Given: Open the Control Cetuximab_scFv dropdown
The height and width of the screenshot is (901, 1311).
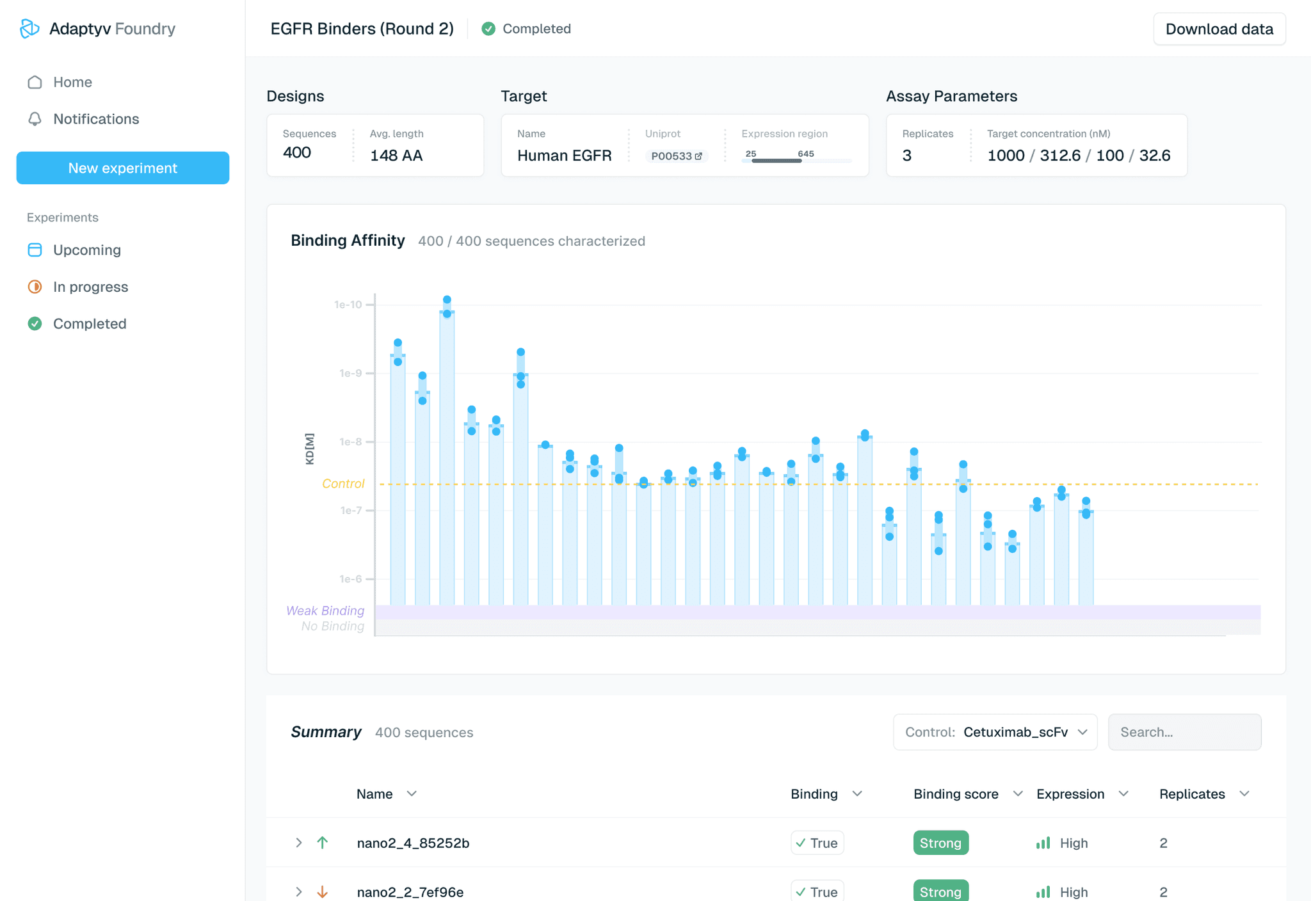Looking at the screenshot, I should tap(995, 732).
